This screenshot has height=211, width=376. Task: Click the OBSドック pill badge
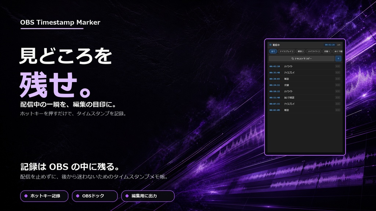95,196
